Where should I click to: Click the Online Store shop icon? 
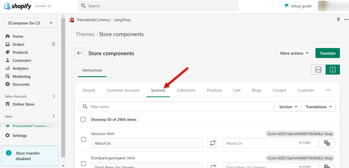tap(7, 104)
